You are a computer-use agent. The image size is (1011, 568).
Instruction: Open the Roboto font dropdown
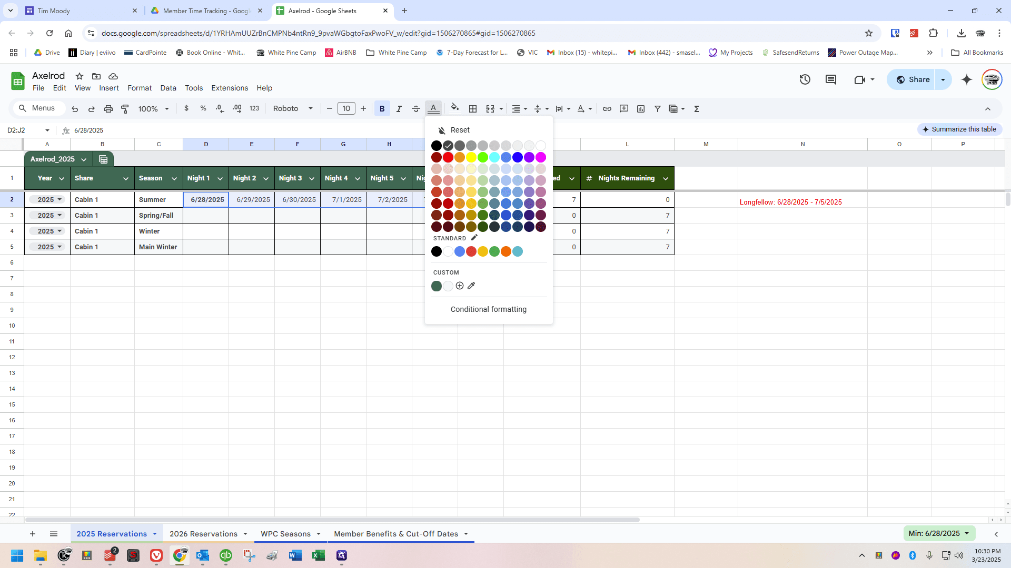coord(293,108)
